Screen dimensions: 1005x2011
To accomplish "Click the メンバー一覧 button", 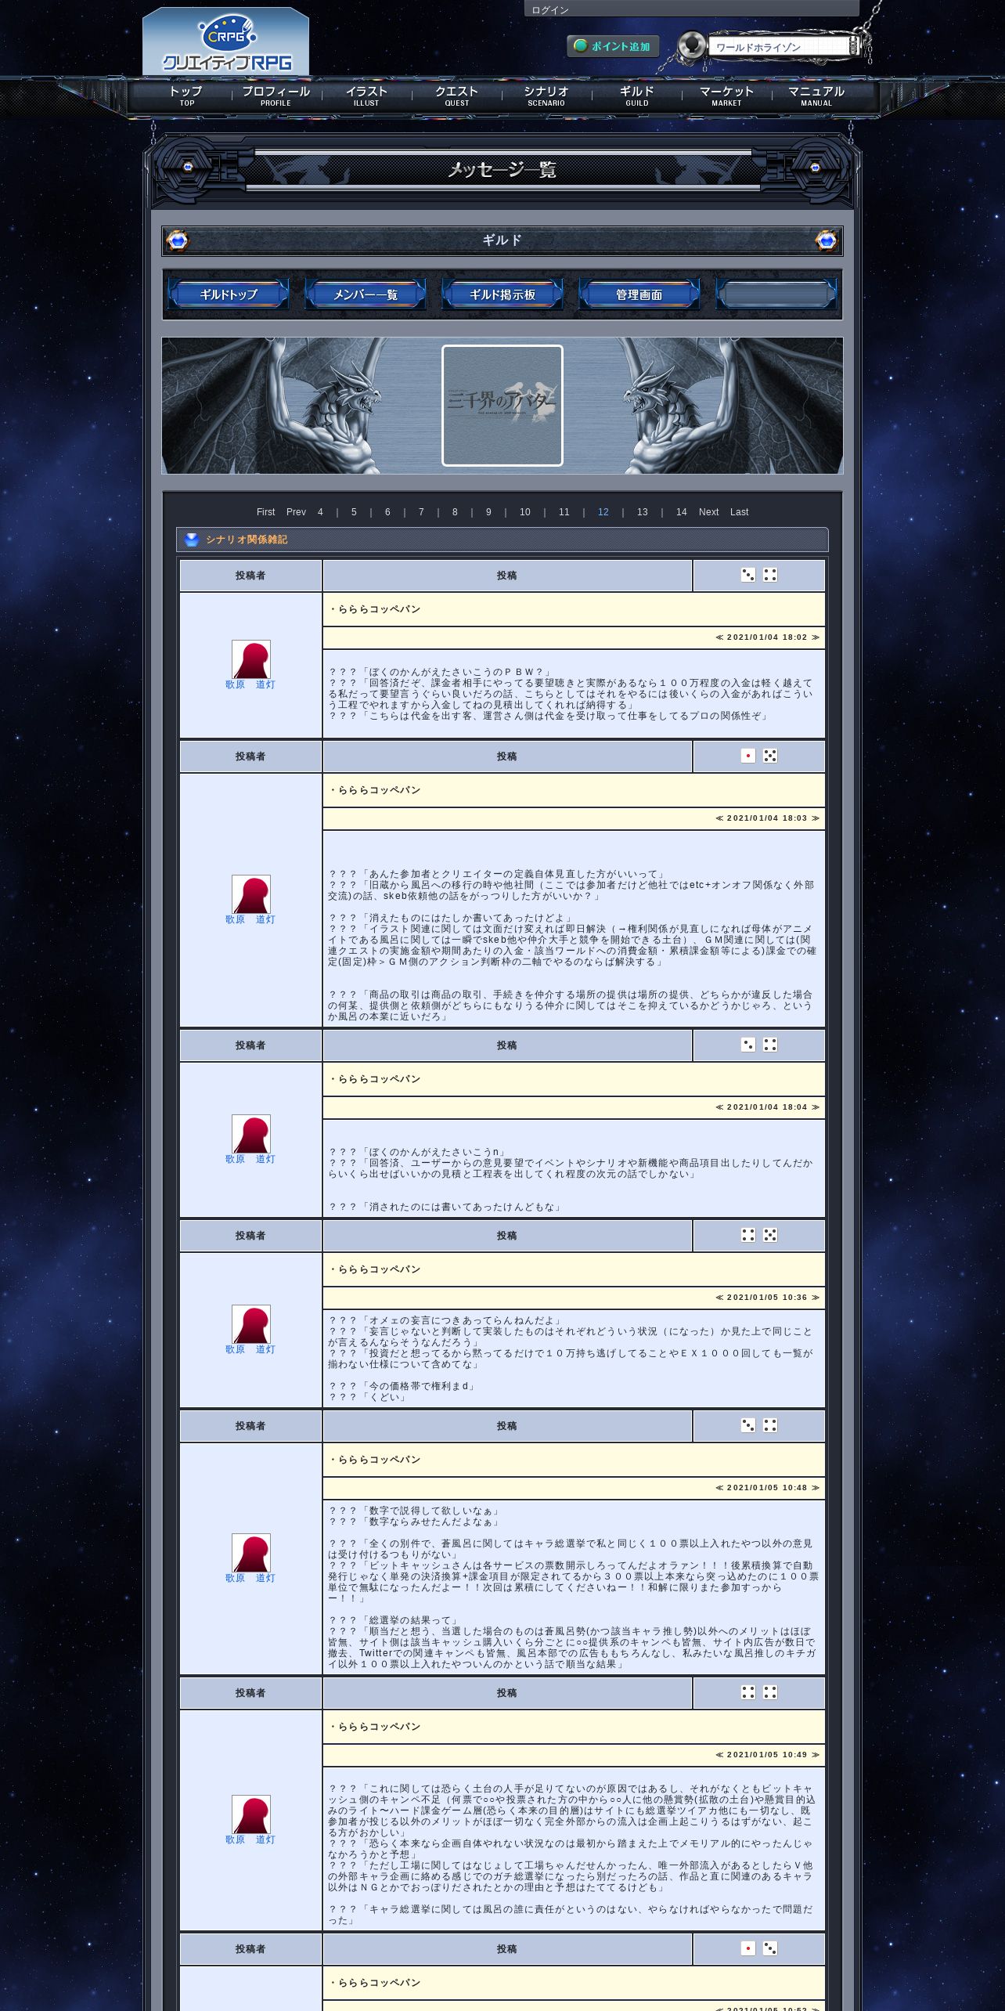I will coord(366,294).
